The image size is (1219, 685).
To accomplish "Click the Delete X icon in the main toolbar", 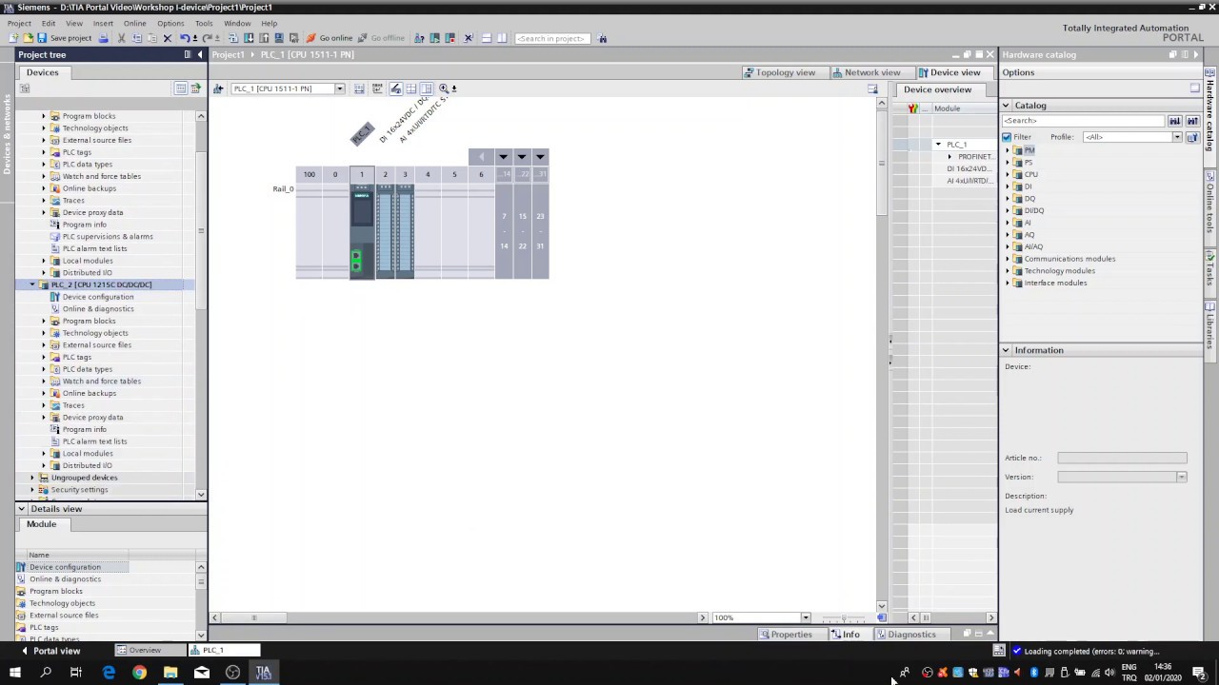I will 168,38.
